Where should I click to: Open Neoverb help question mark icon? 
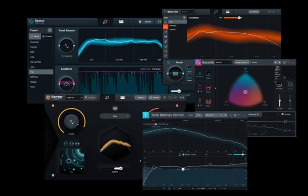288,63
